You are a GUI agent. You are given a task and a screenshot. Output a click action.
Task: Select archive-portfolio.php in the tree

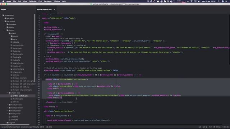[20, 96]
